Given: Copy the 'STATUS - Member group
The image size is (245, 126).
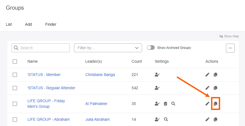Looking at the screenshot, I should click(215, 75).
